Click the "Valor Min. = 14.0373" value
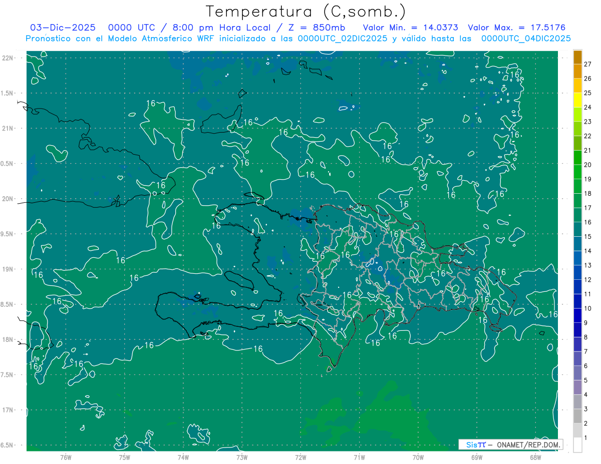Viewport: 601px width, 464px height. (410, 28)
